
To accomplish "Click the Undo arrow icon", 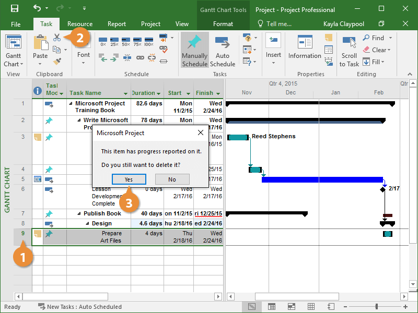I will pyautogui.click(x=37, y=9).
